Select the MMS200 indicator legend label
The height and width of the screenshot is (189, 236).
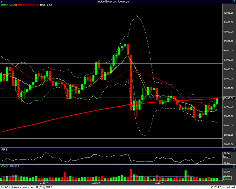click(x=33, y=5)
